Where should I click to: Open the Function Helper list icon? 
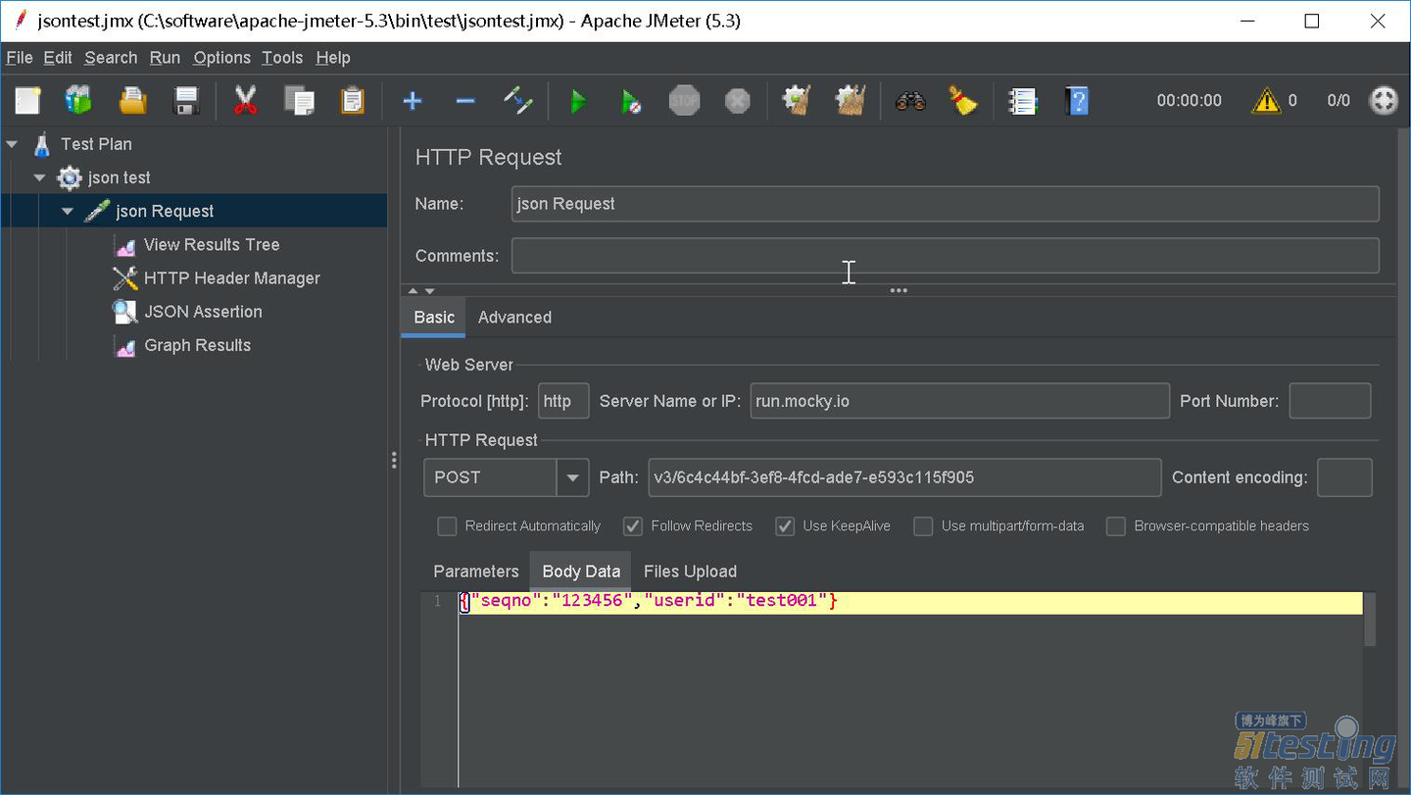tap(1023, 100)
